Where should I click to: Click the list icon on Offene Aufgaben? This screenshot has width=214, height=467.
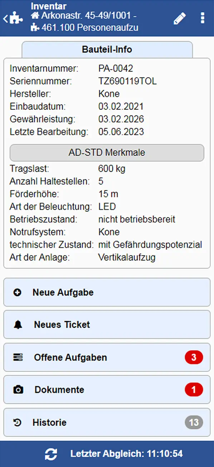pos(17,357)
